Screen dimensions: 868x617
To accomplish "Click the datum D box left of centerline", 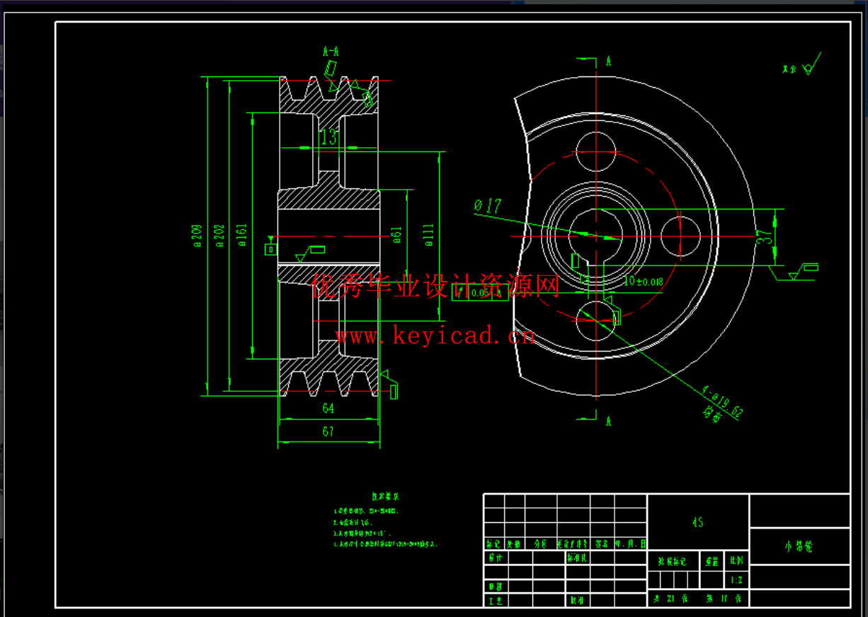I will (270, 248).
